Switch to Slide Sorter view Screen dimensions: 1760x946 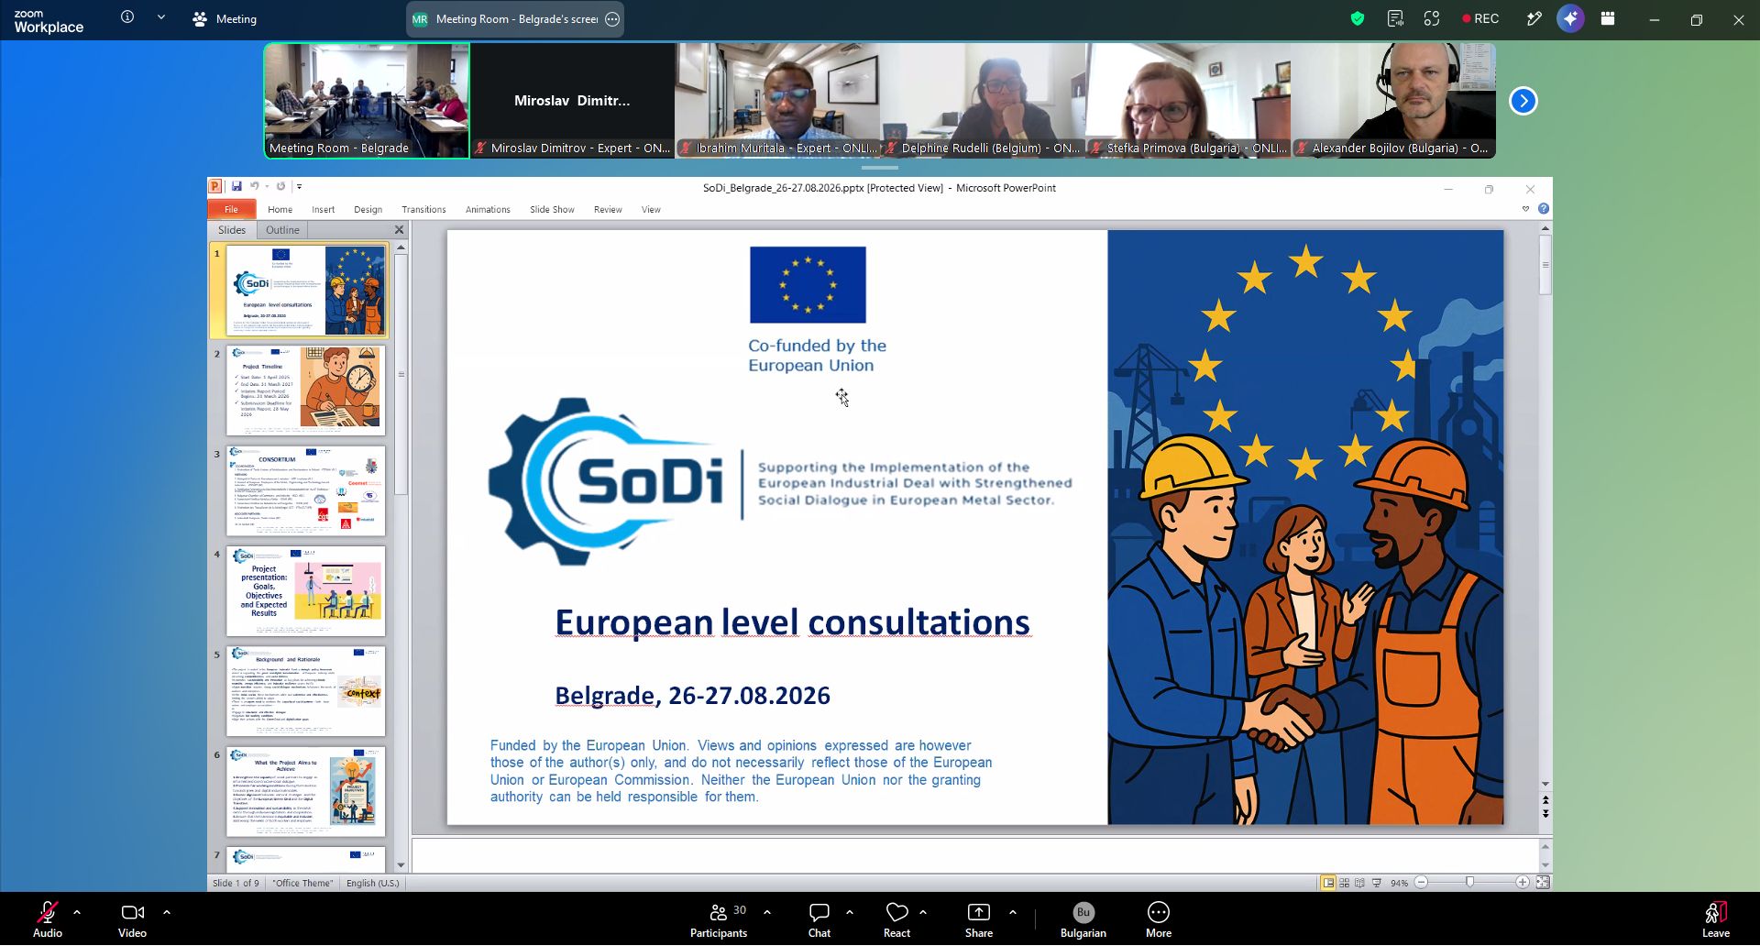click(x=1344, y=883)
